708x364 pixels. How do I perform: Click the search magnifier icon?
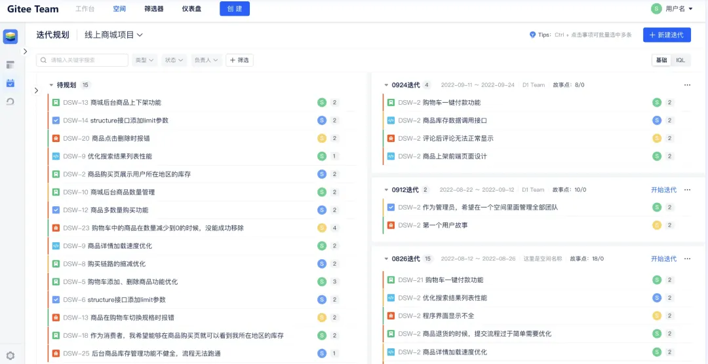point(44,60)
